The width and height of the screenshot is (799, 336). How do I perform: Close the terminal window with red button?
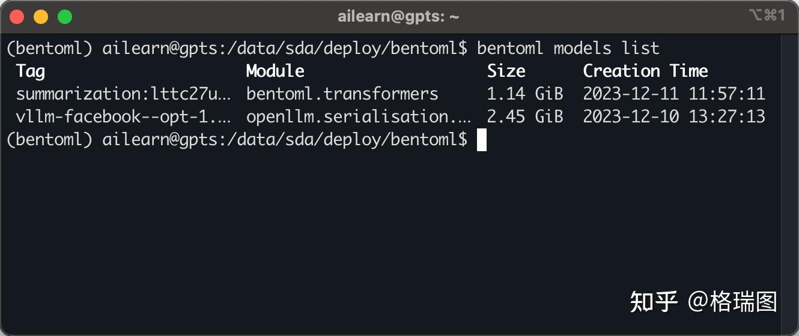pos(17,17)
